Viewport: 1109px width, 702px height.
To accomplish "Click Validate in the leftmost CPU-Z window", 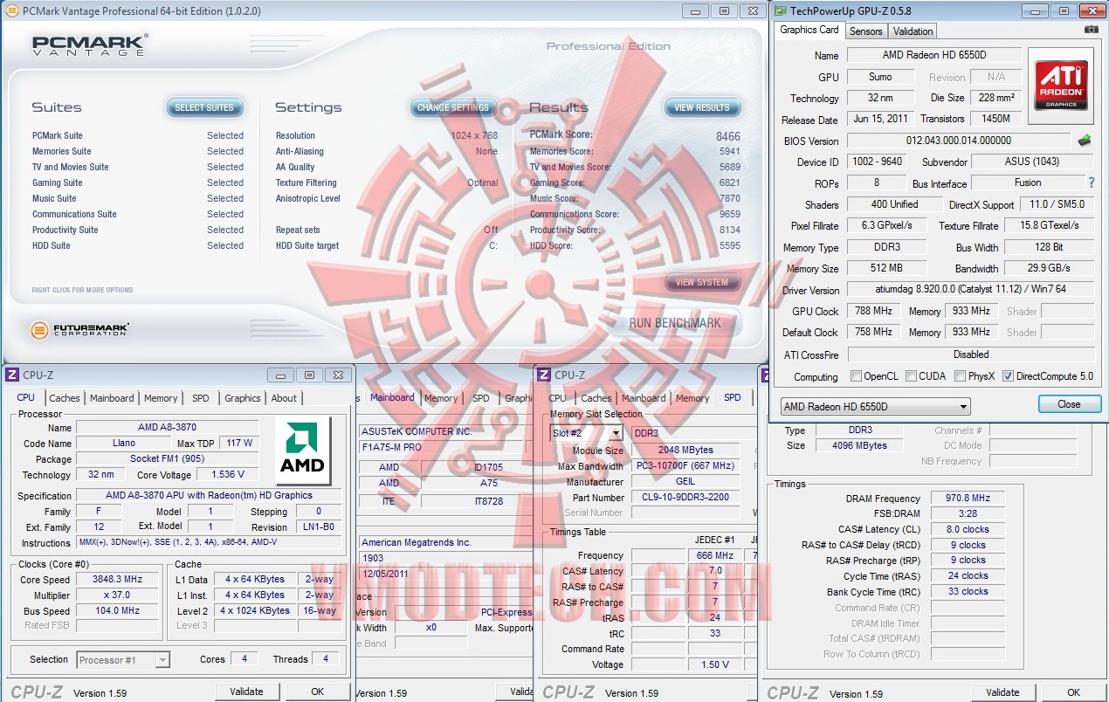I will coord(246,692).
